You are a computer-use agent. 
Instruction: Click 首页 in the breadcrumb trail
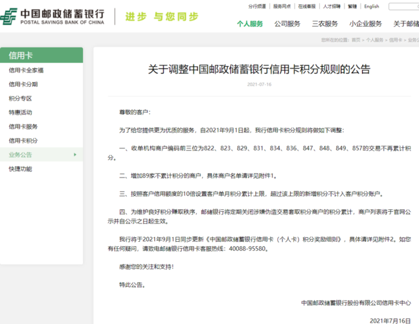[356, 40]
